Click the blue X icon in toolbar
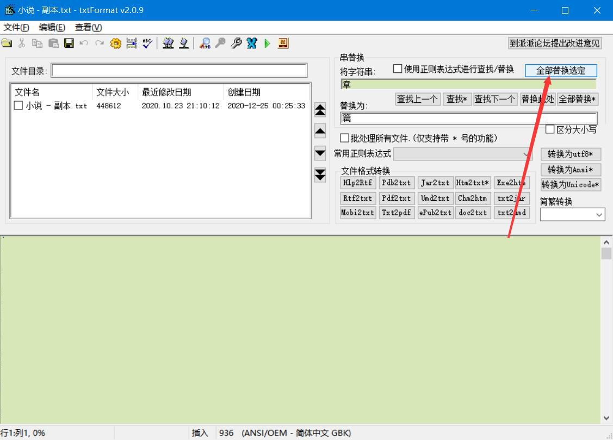The image size is (613, 440). click(x=252, y=43)
